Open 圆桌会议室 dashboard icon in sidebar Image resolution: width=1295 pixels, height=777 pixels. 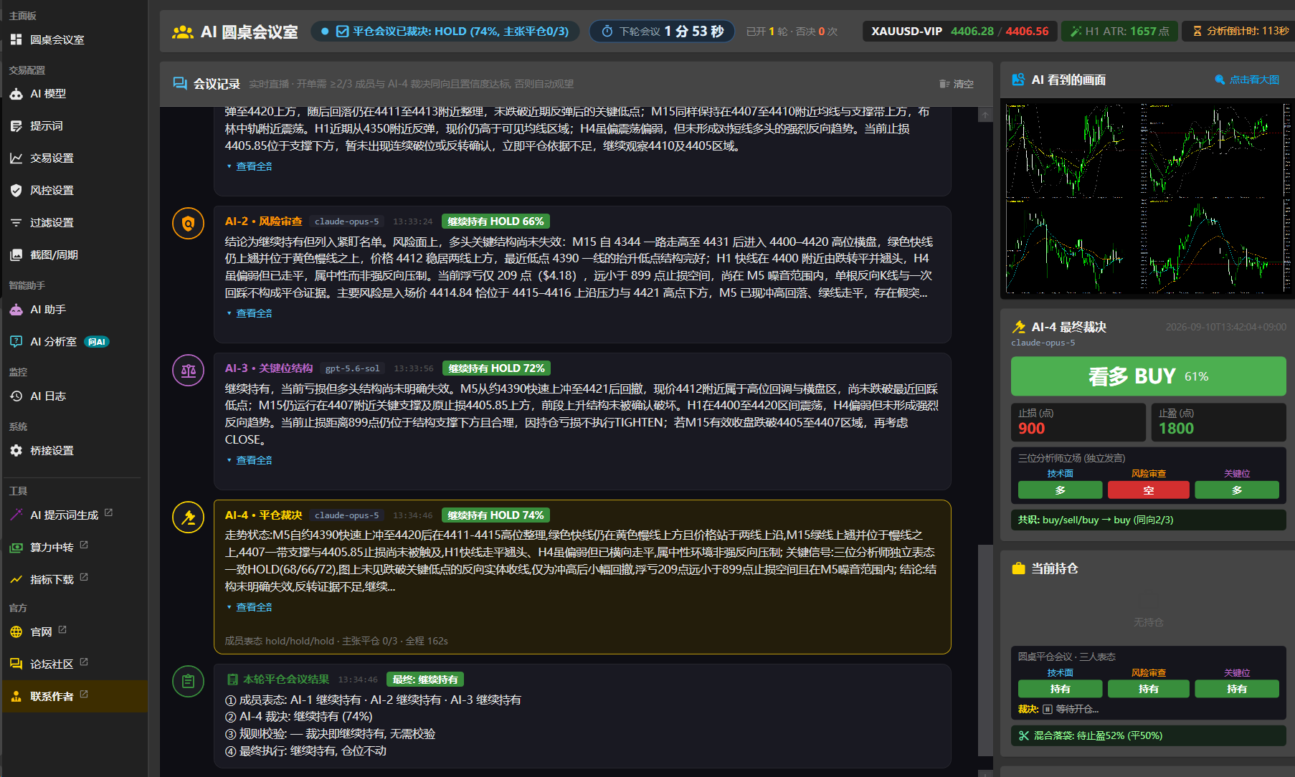[16, 39]
